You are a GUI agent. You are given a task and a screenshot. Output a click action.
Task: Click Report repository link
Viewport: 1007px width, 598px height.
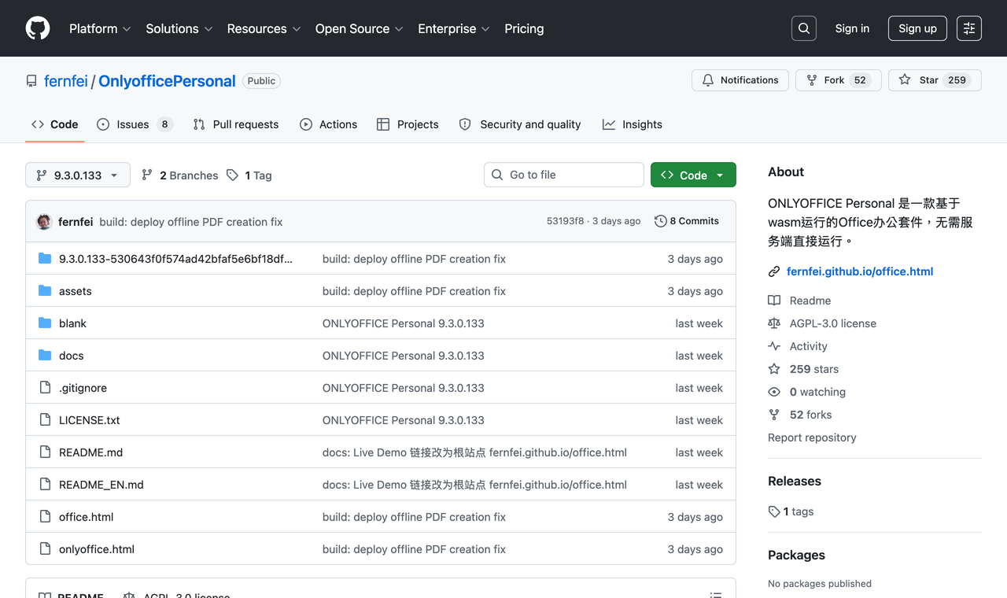coord(812,437)
